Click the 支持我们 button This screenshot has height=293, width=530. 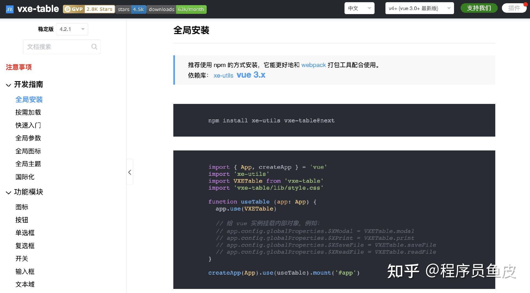click(479, 8)
